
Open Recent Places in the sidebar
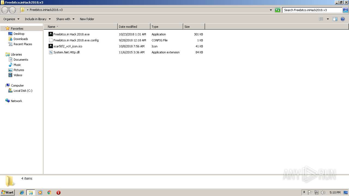23,44
